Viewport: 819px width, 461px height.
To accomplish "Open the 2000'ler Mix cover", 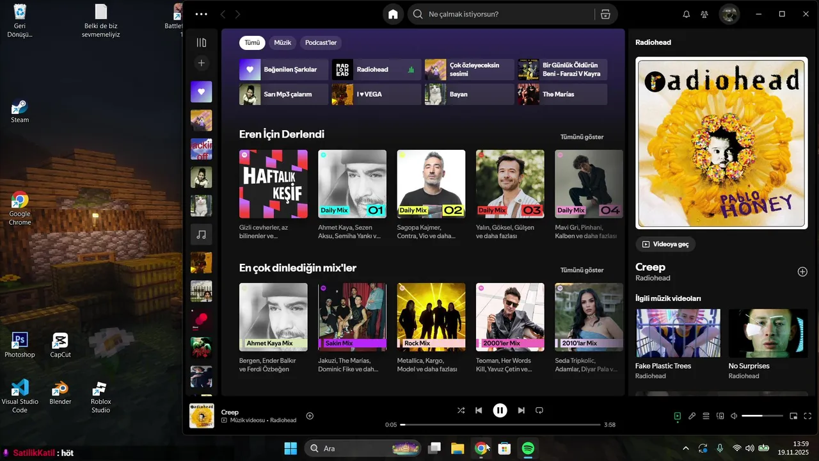I will tap(510, 317).
